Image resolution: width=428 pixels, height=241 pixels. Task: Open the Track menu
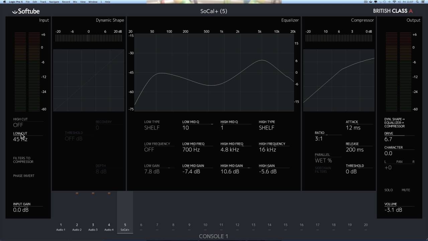coord(43,2)
